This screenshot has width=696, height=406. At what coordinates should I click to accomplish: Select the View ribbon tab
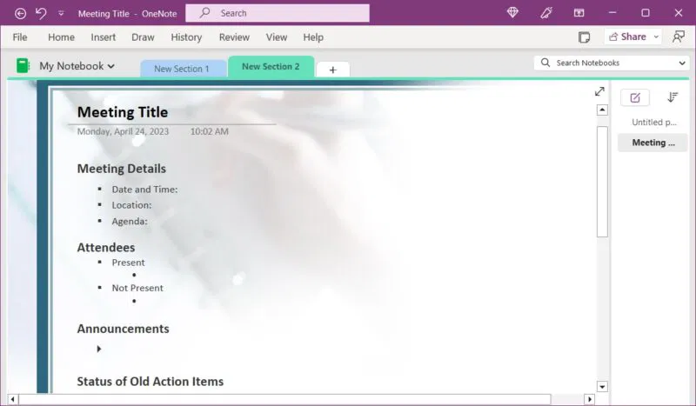[x=277, y=37]
